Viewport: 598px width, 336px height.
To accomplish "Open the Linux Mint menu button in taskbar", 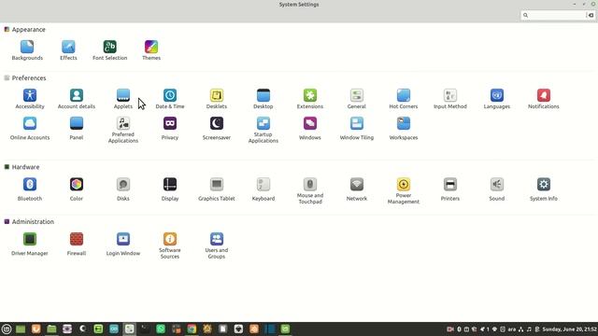I will point(7,329).
